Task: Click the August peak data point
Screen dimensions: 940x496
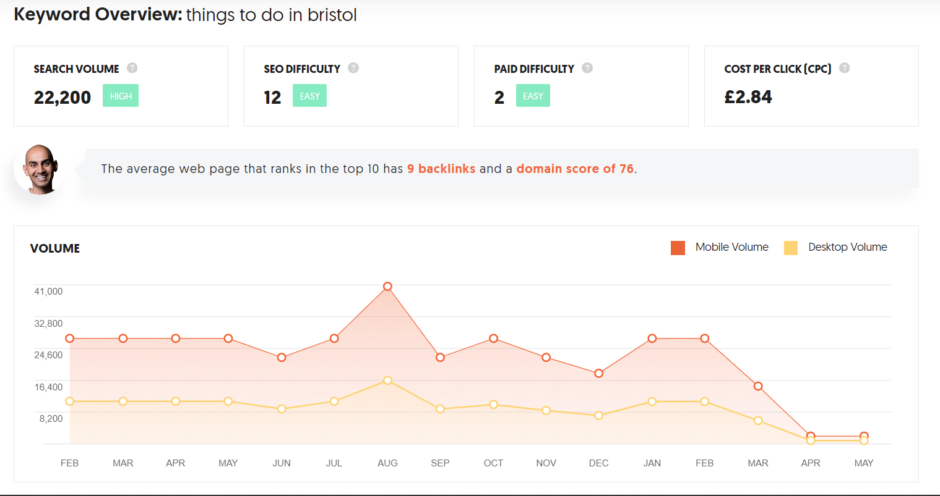Action: tap(387, 285)
